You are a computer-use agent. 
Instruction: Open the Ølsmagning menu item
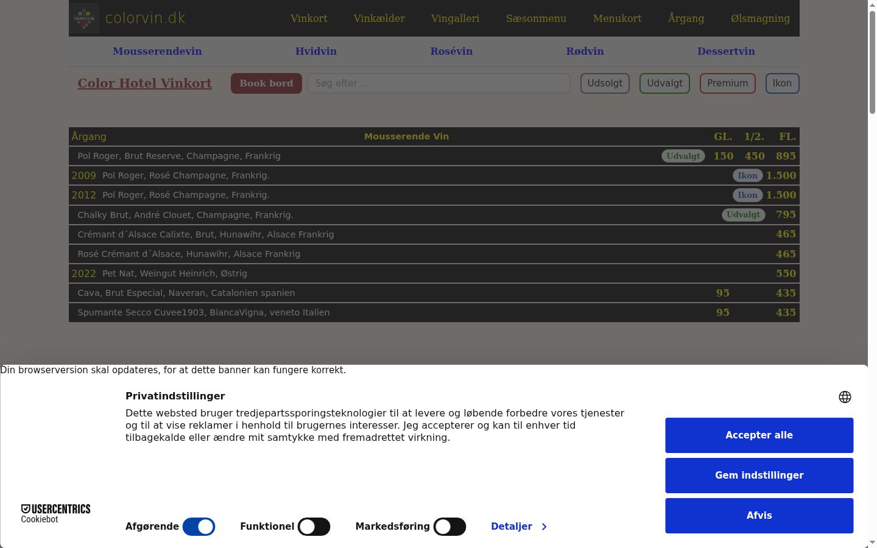(x=761, y=18)
